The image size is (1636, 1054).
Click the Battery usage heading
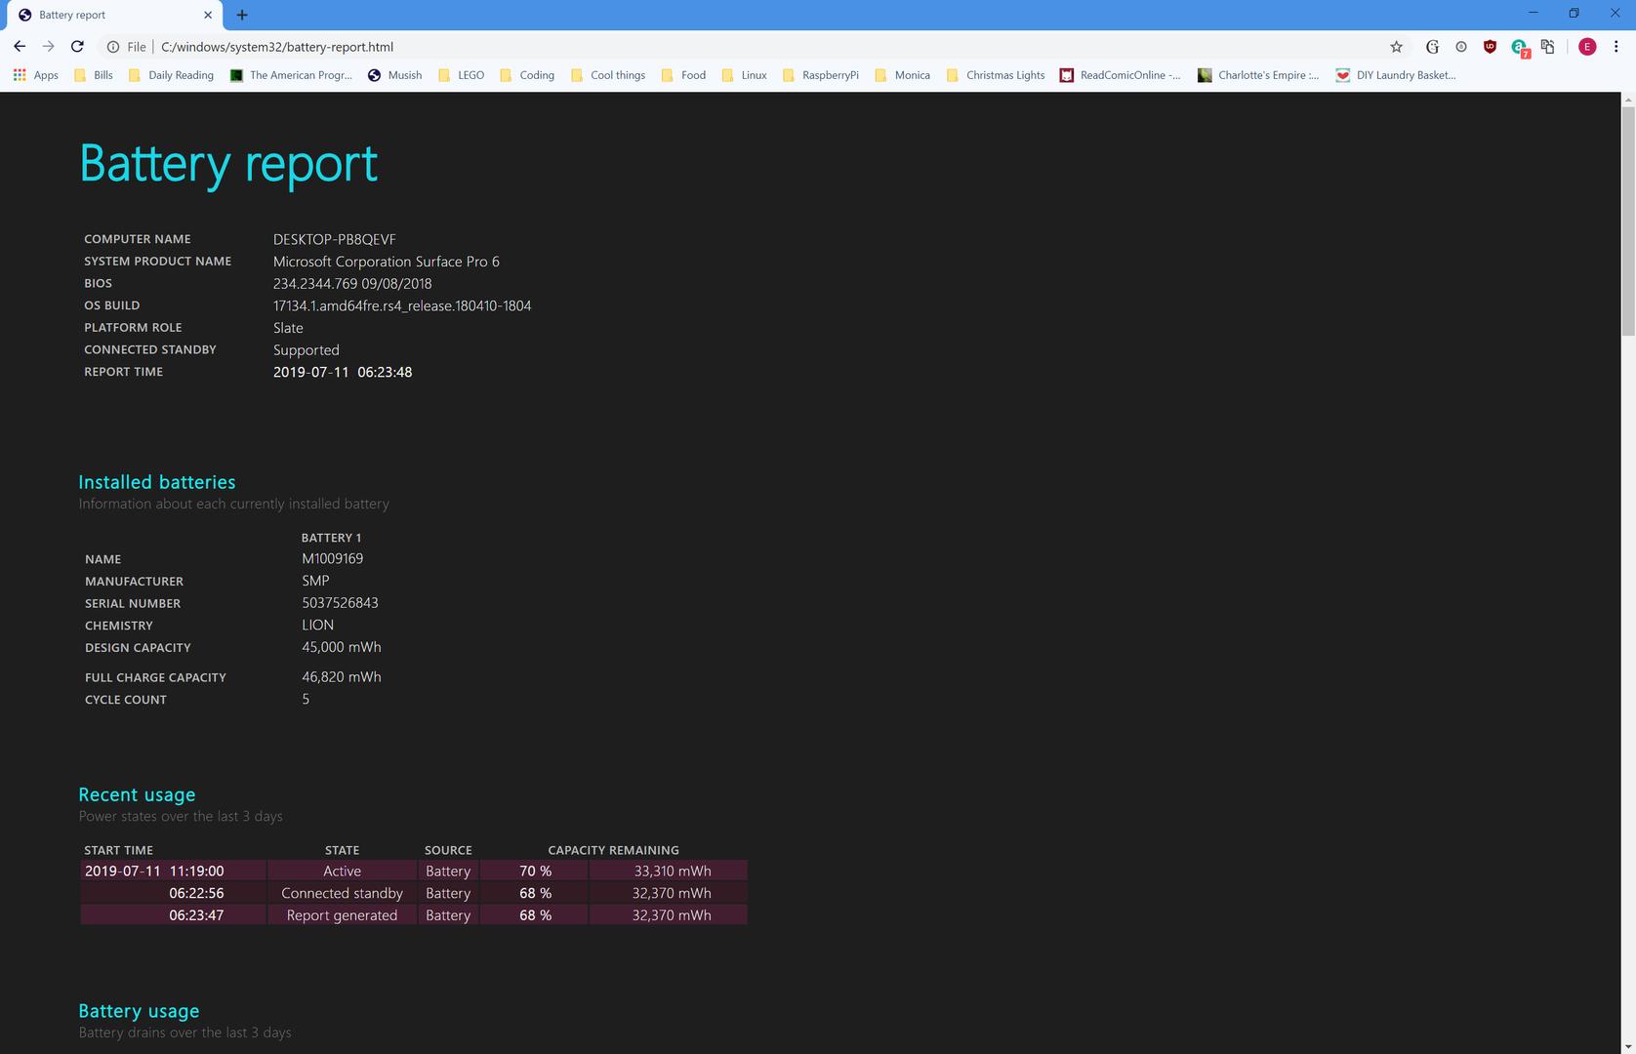coord(139,1011)
